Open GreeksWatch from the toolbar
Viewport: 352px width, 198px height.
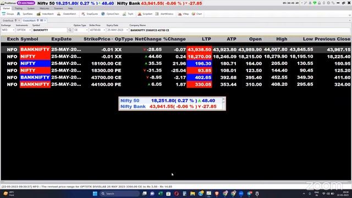(x=67, y=14)
